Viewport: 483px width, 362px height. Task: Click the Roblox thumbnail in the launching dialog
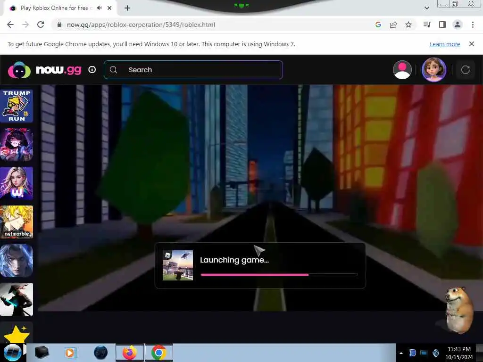(178, 265)
